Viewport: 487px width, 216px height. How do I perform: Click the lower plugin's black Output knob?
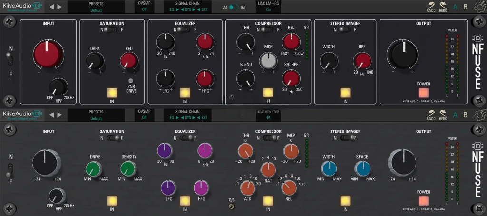pyautogui.click(x=402, y=163)
